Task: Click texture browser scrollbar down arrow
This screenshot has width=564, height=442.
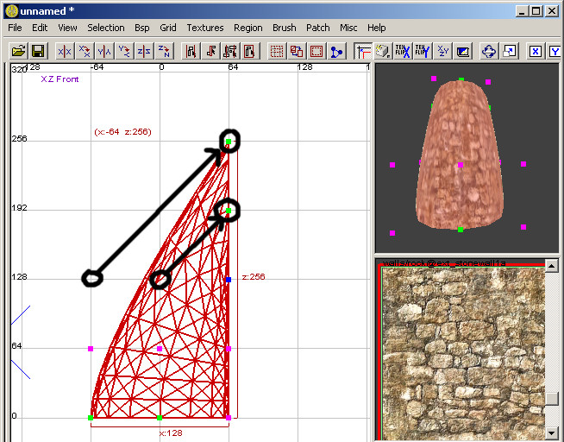Action: pyautogui.click(x=552, y=433)
